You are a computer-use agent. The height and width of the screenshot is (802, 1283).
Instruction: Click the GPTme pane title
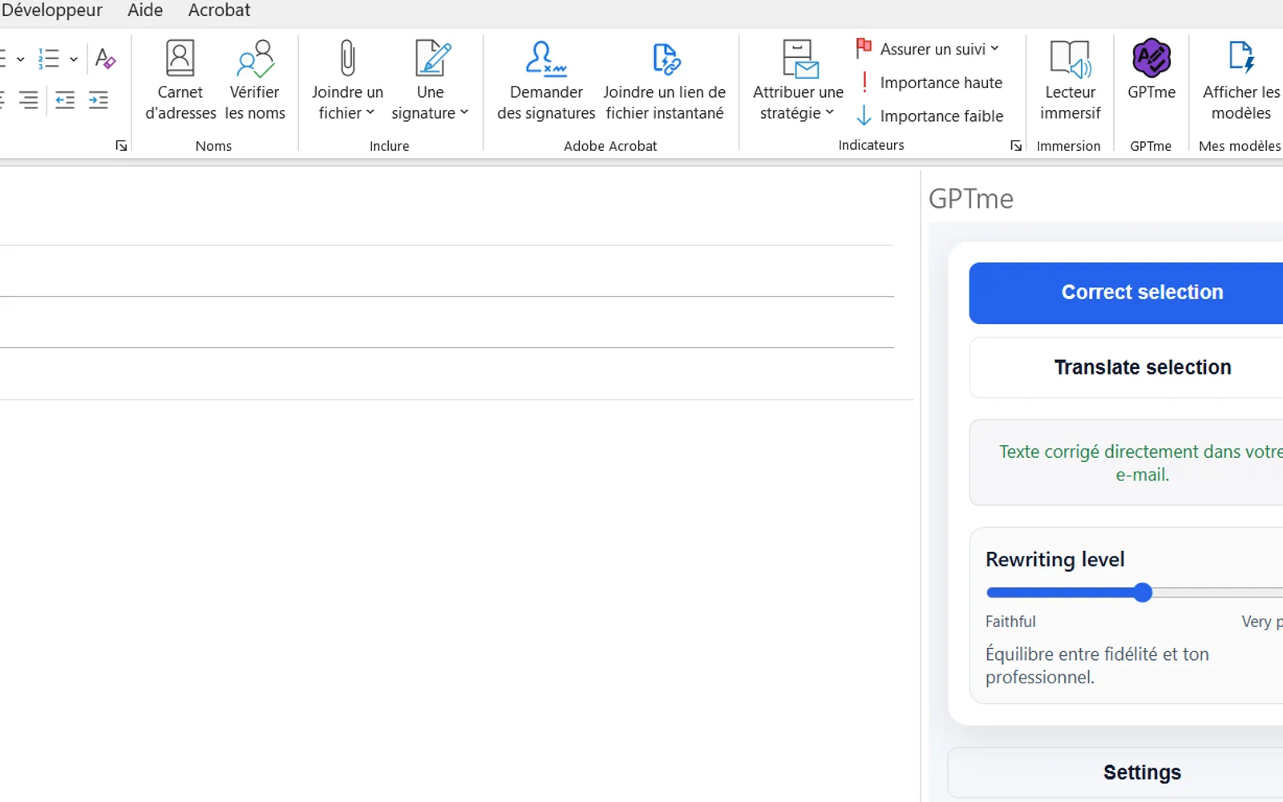(x=971, y=198)
